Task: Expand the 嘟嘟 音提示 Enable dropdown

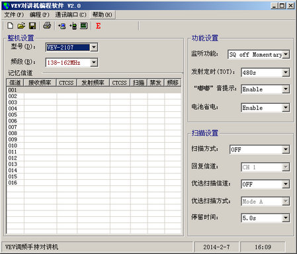Action: coord(286,89)
